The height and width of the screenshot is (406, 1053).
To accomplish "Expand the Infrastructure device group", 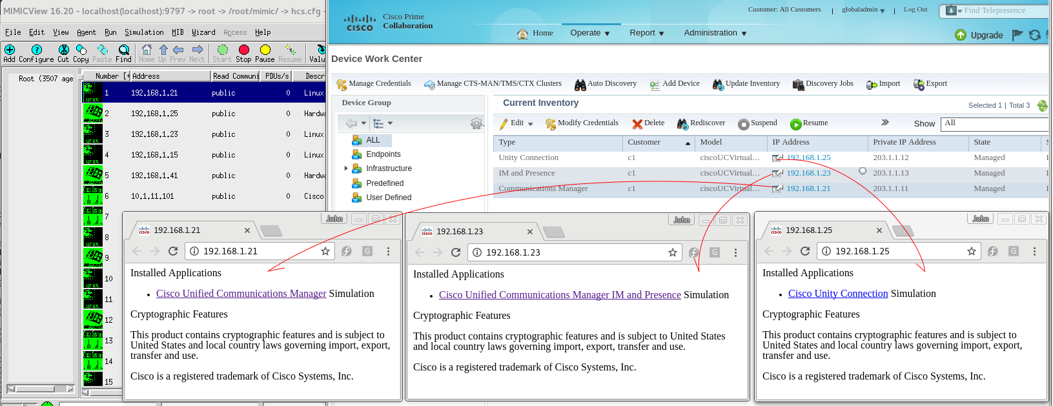I will click(346, 168).
